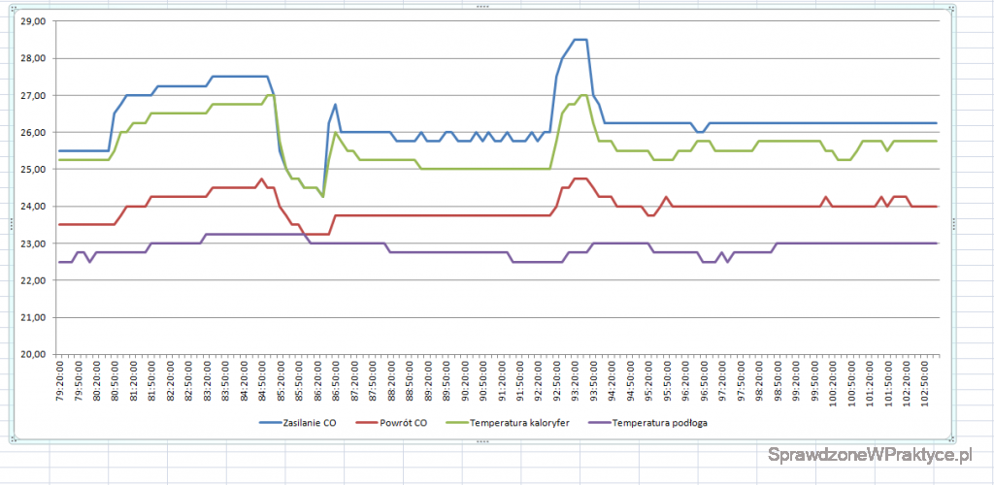The height and width of the screenshot is (485, 994).
Task: Select the 20,00 label on vertical axis
Action: point(34,354)
